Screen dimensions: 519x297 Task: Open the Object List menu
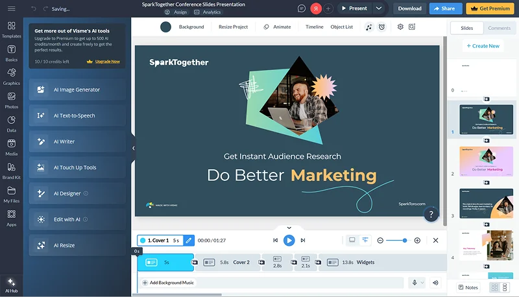click(x=341, y=27)
